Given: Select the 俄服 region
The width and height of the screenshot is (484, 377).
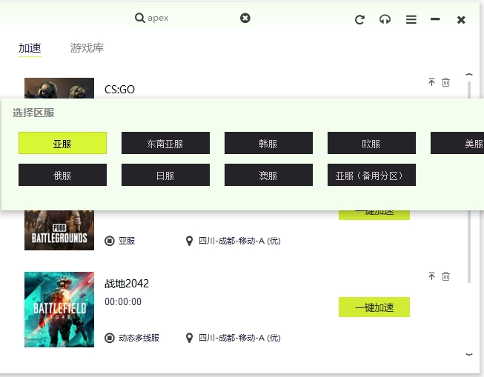Looking at the screenshot, I should [x=62, y=175].
